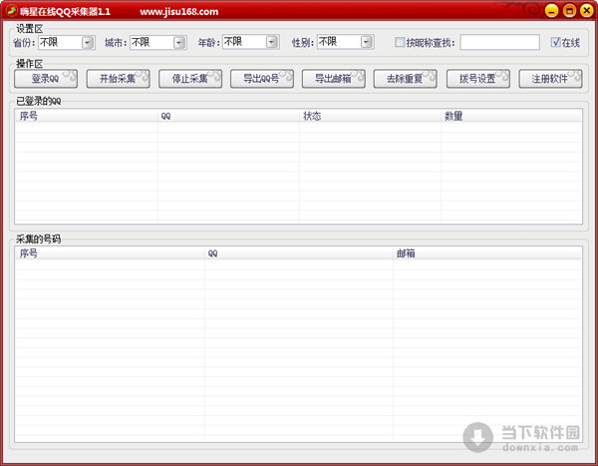Click QQ header in 采集的号码 list
598x466 pixels.
point(299,253)
